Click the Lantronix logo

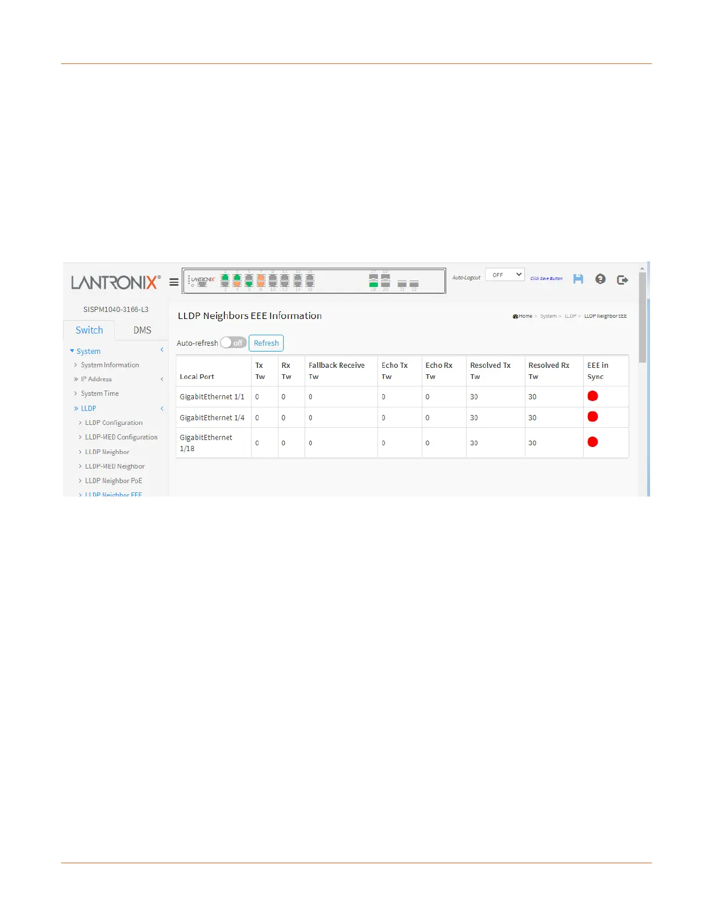click(115, 282)
